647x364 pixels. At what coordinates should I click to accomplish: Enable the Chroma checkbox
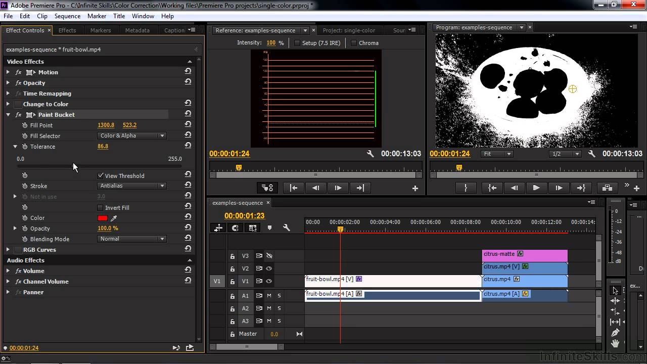point(353,43)
